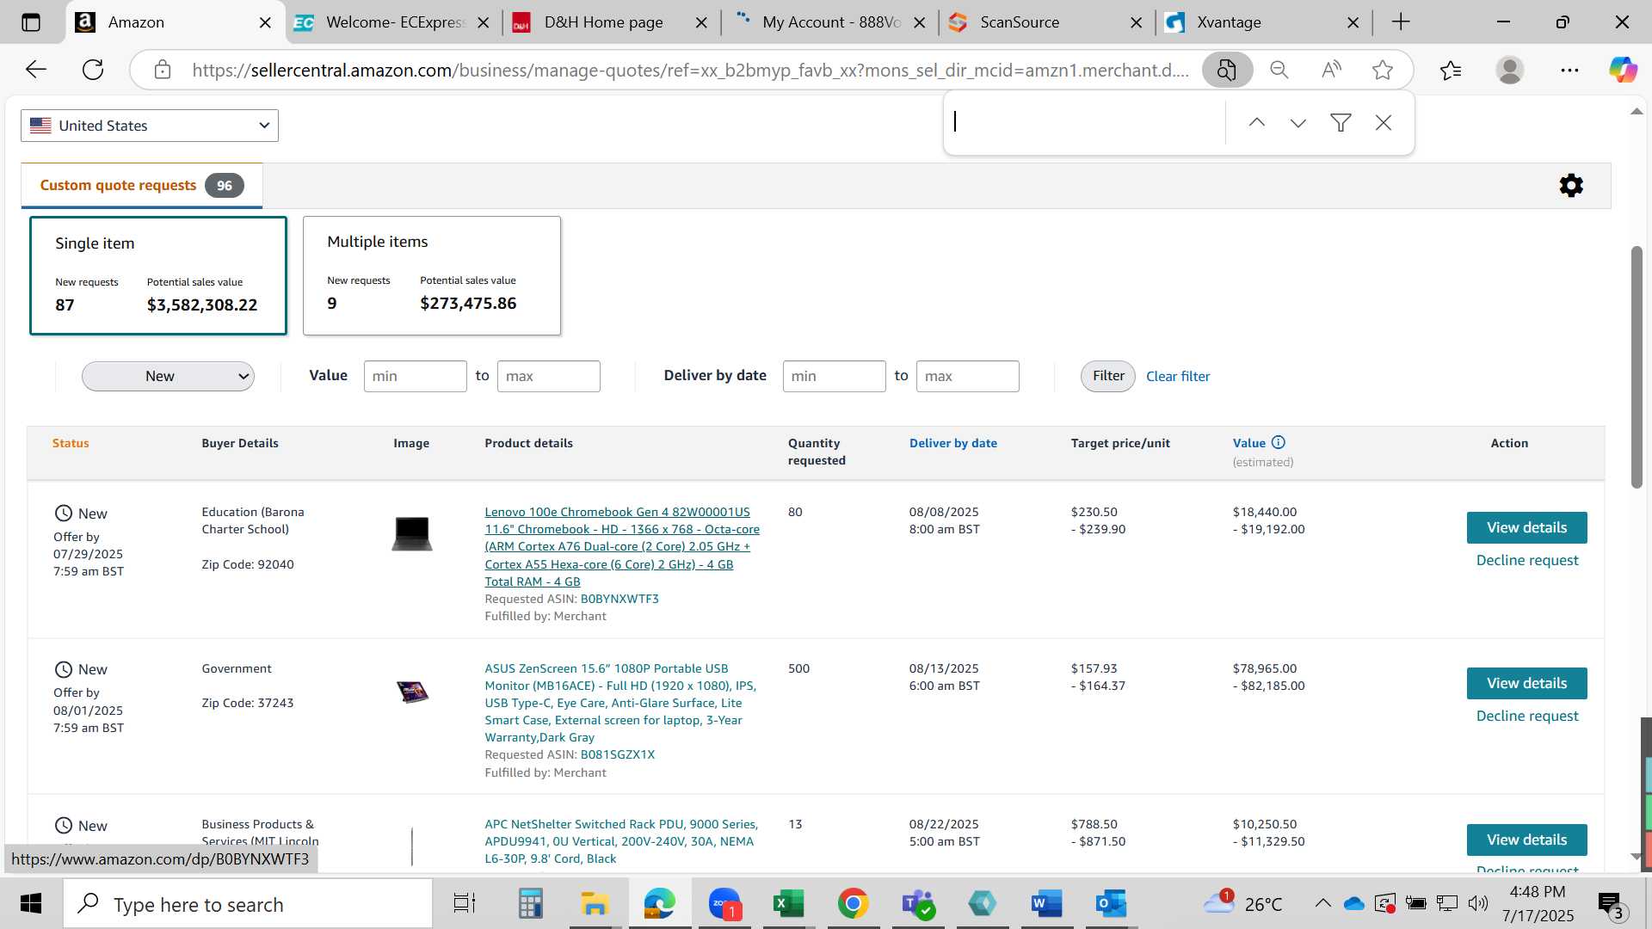Open Microsoft Teams from taskbar

[917, 904]
